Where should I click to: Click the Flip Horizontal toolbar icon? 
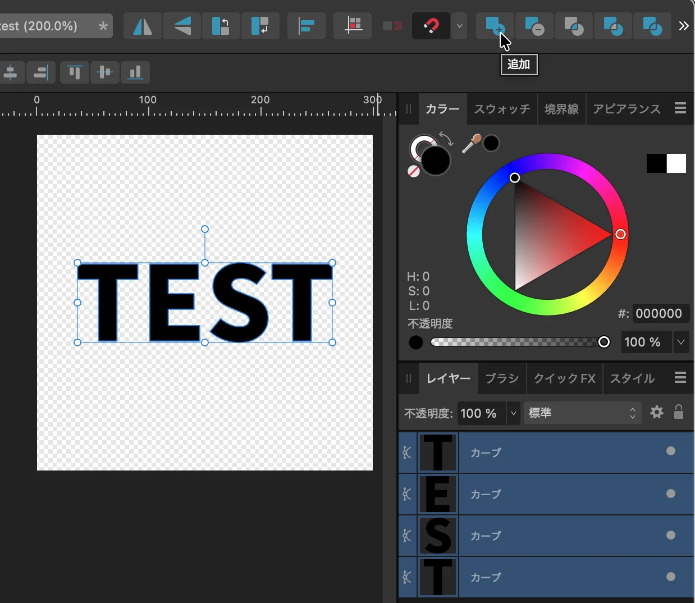pyautogui.click(x=143, y=26)
